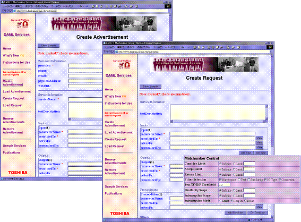Viewport: 301px width, 222px height.
Task: Open the View (表示) menu in Create Request window
Action: pyautogui.click(x=131, y=47)
